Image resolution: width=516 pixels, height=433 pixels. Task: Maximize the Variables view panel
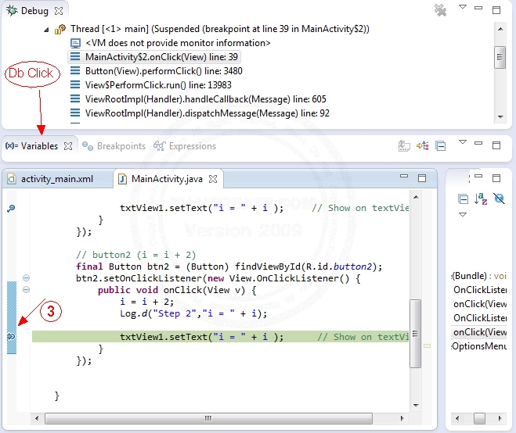[496, 145]
